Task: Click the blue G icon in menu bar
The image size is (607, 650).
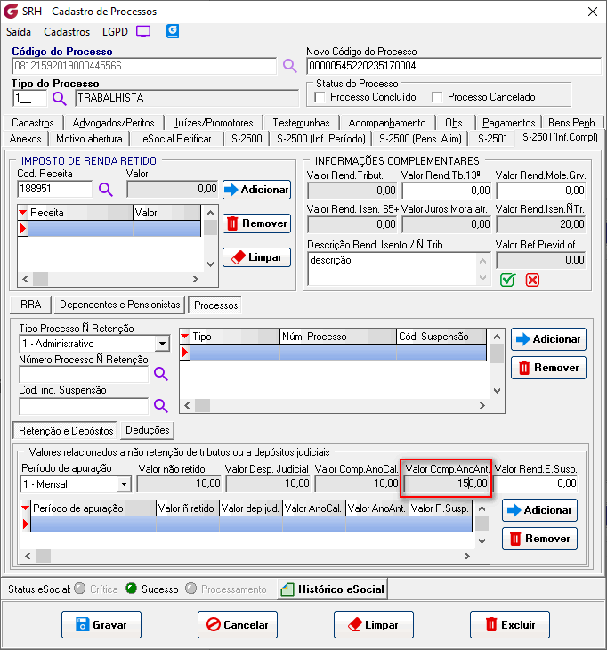Action: (x=173, y=31)
